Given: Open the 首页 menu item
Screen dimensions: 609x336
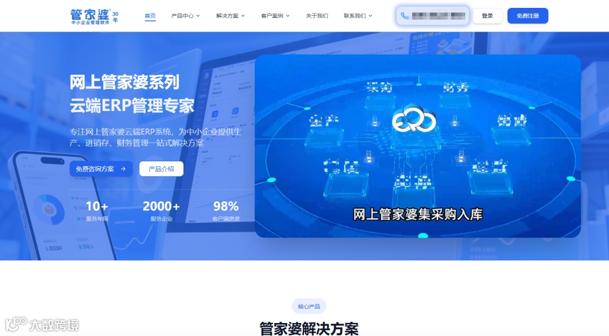Looking at the screenshot, I should tap(150, 16).
